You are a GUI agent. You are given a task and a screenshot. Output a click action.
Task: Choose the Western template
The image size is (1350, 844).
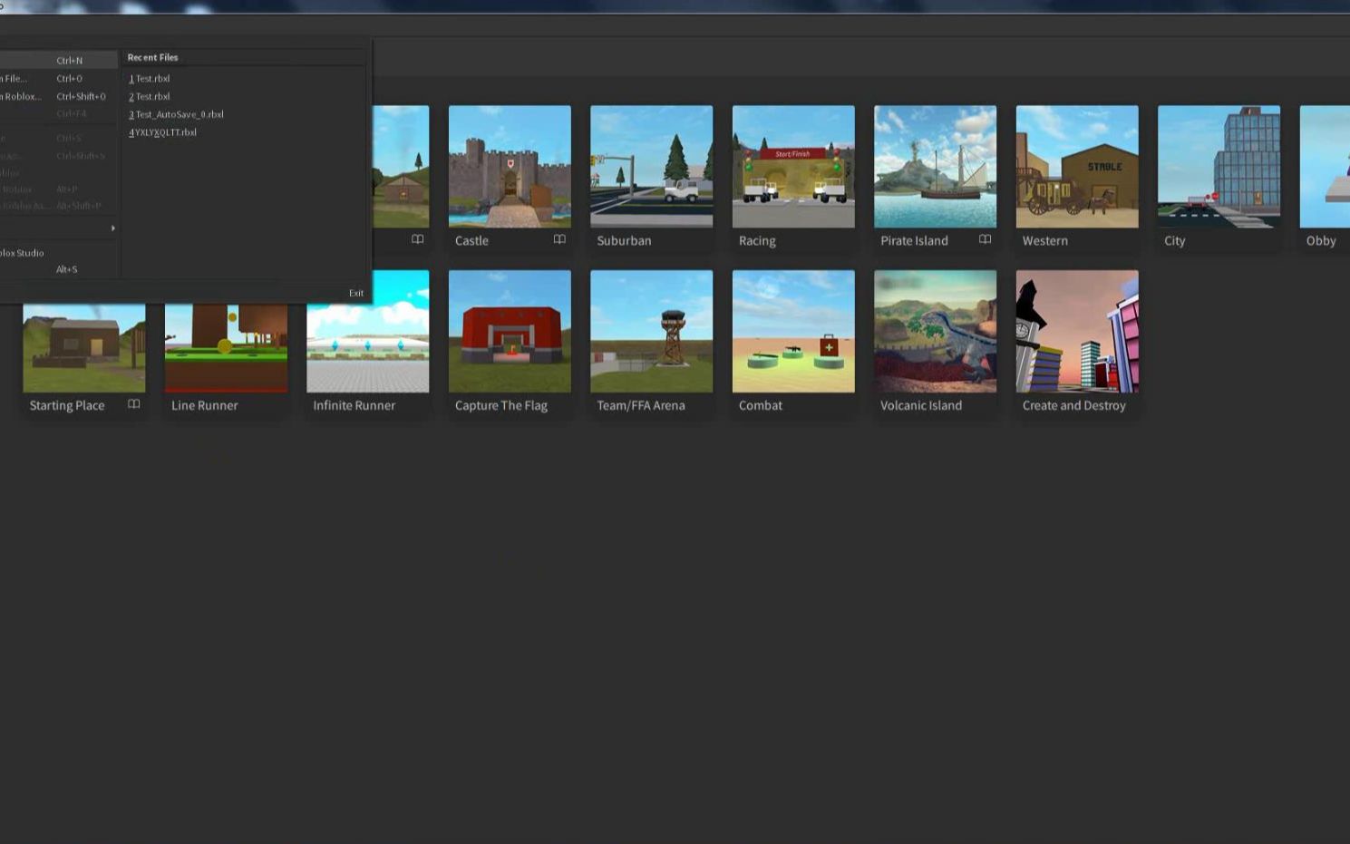tap(1076, 168)
